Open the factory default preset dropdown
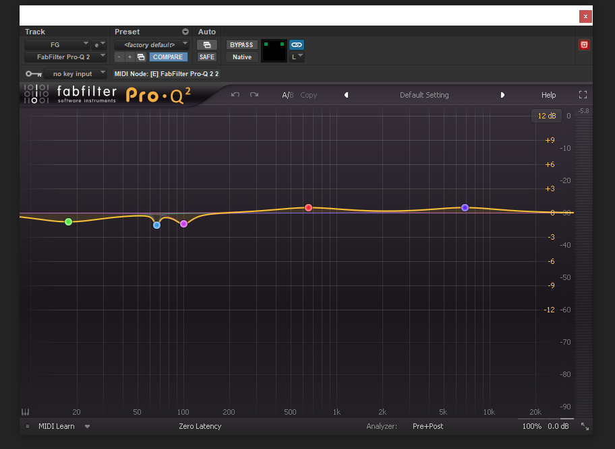 coord(151,44)
